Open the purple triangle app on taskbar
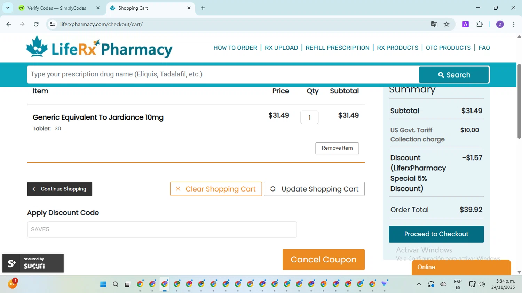This screenshot has height=293, width=522. pyautogui.click(x=384, y=284)
